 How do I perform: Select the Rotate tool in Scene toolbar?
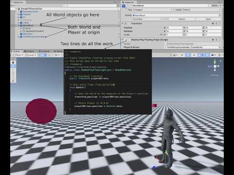13,70
